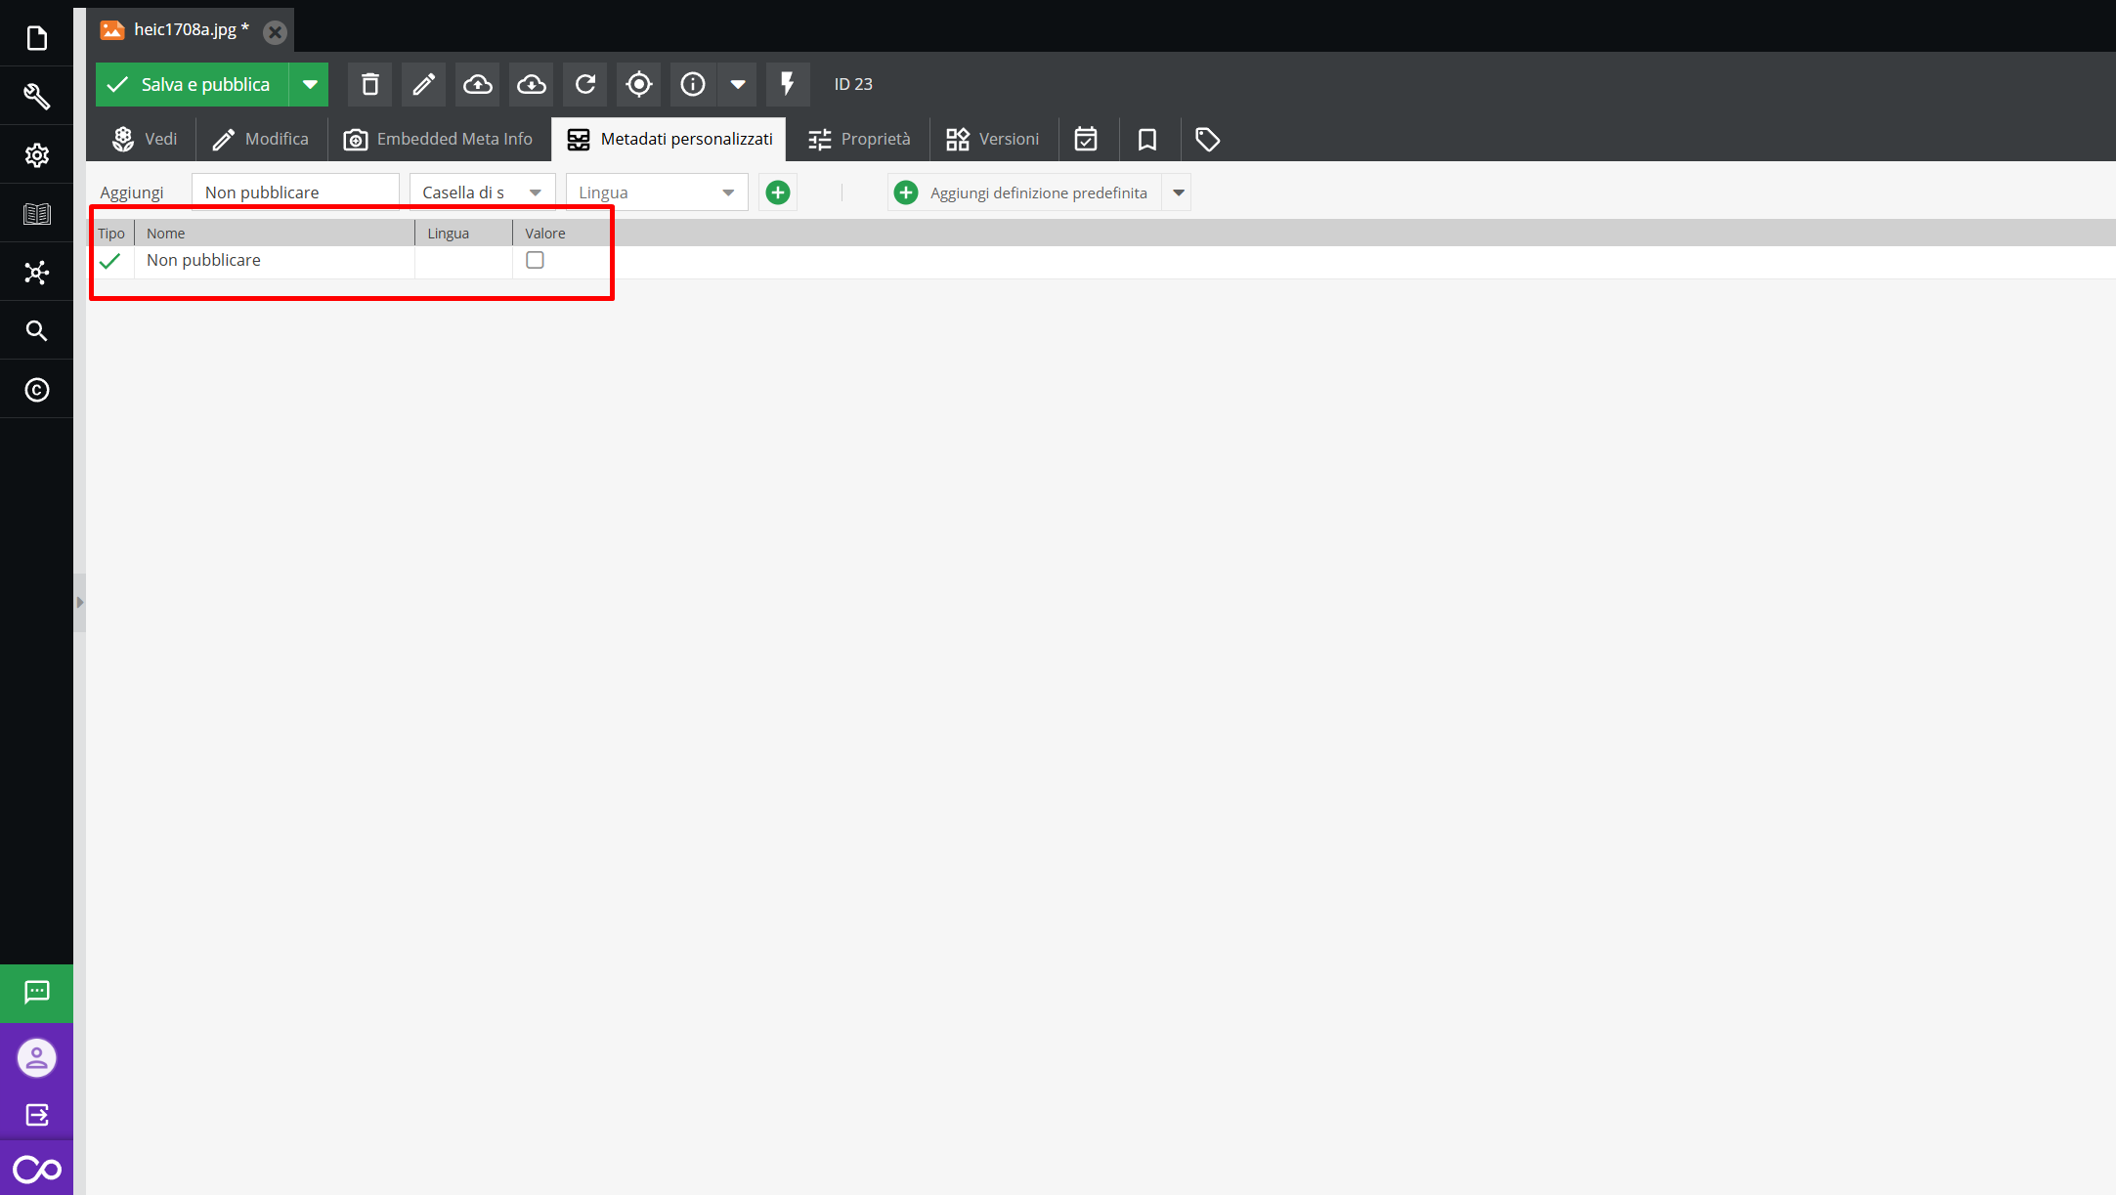Click the info icon in toolbar

click(x=692, y=85)
